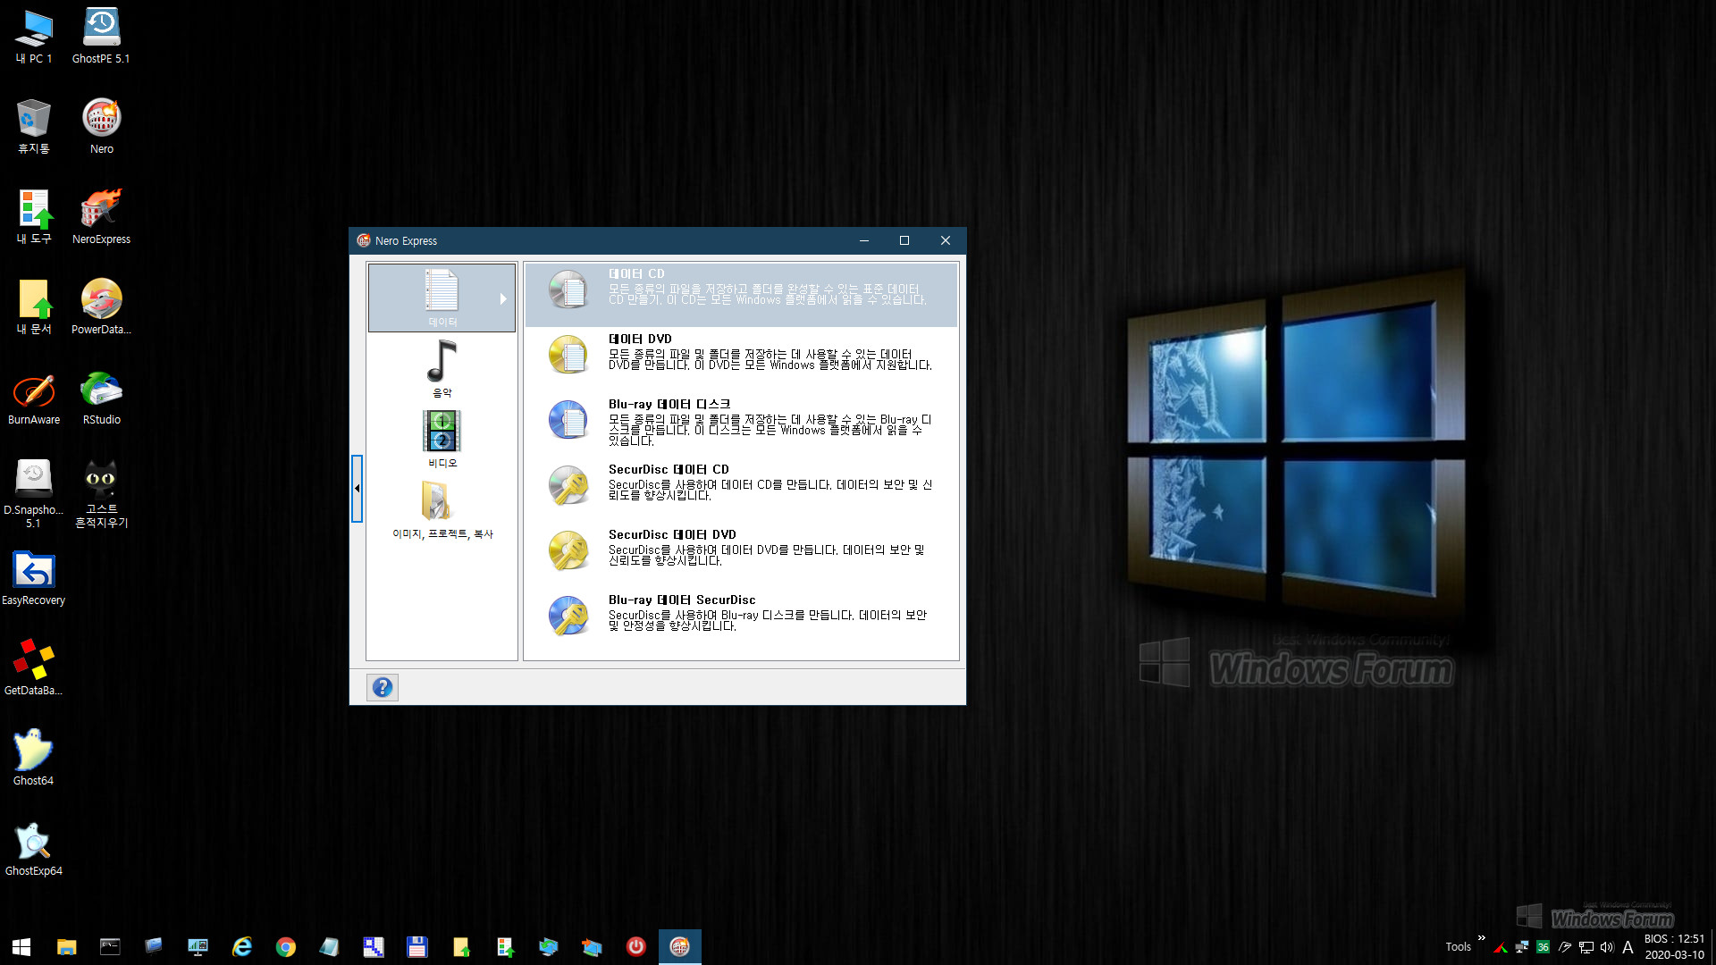The width and height of the screenshot is (1716, 965).
Task: Switch to Nero Express taskbar button
Action: 679,947
